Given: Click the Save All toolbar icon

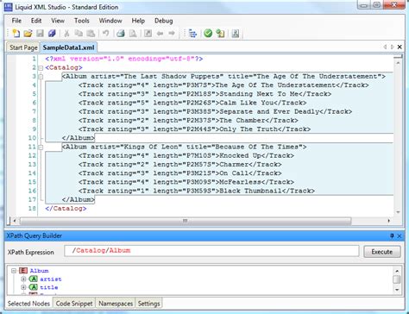Looking at the screenshot, I should point(52,34).
